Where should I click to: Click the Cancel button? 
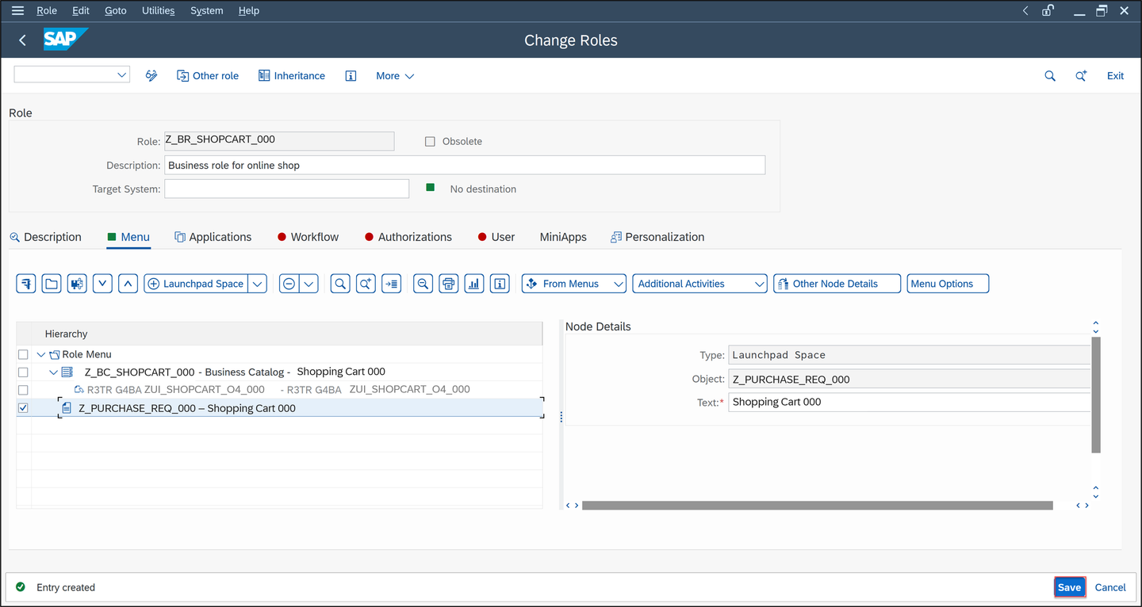coord(1110,587)
